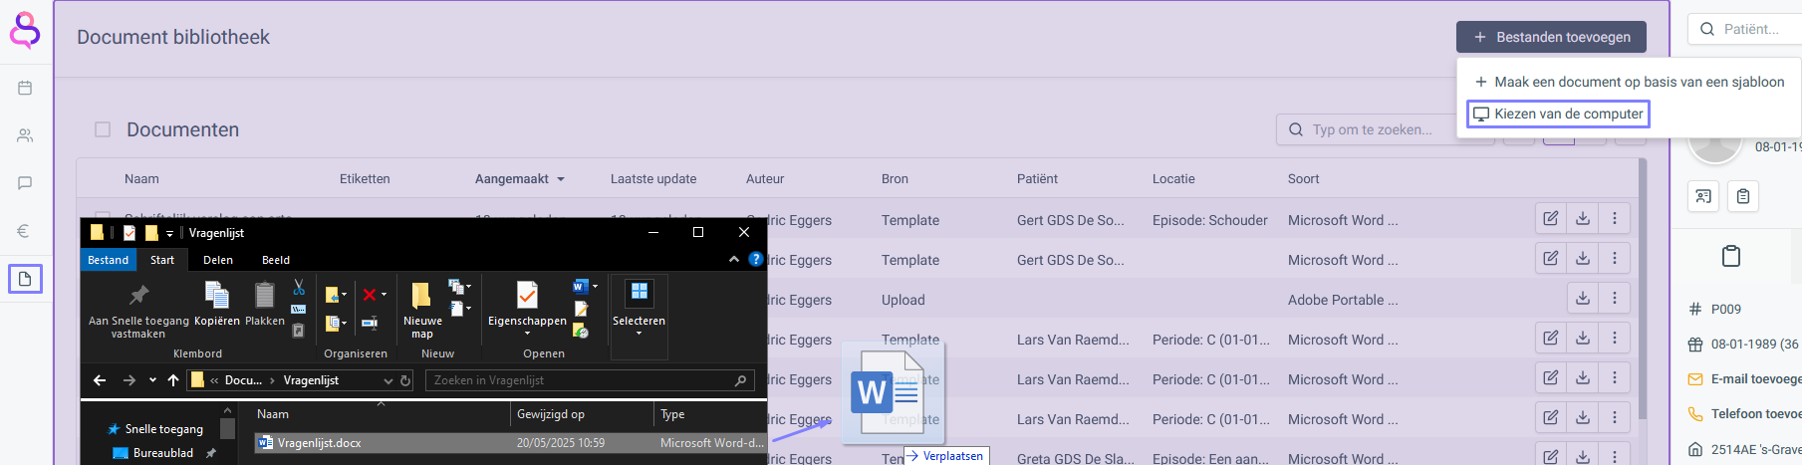Screen dimensions: 1802x465
Task: Sort by the Aangemaakt column arrow
Action: [561, 179]
